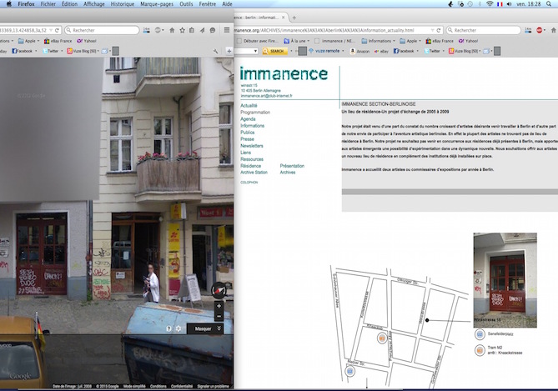
Task: Zoom out with Street View minus button
Action: pyautogui.click(x=219, y=316)
